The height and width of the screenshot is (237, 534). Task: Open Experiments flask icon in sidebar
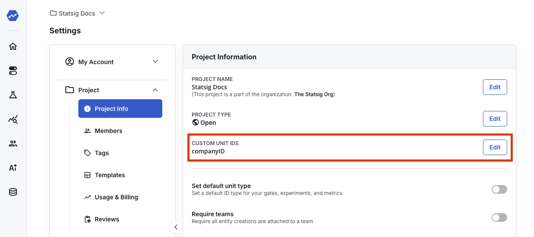13,95
